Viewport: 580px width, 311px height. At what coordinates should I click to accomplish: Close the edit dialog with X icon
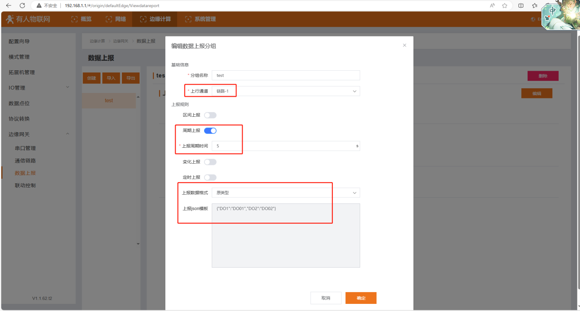(x=404, y=45)
